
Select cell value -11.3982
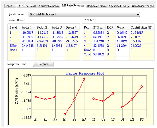pos(27,37)
